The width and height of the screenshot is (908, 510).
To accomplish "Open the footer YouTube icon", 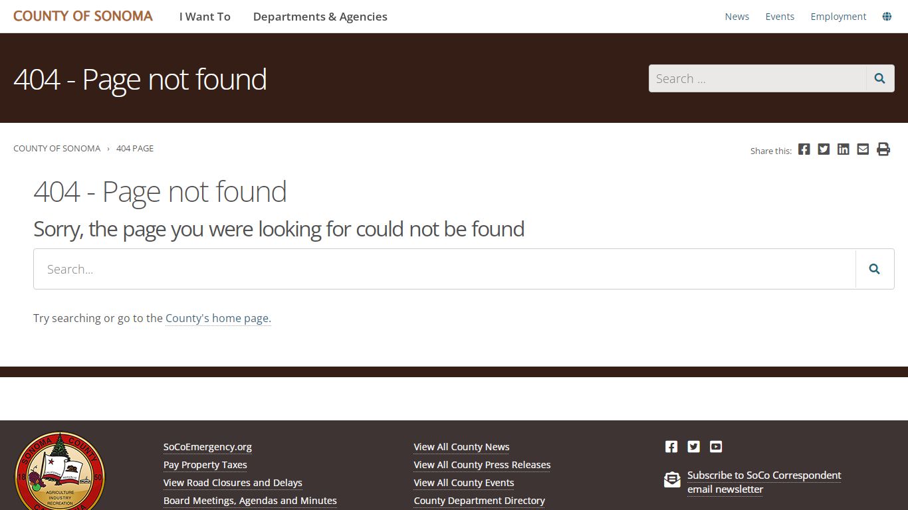I will pos(716,447).
